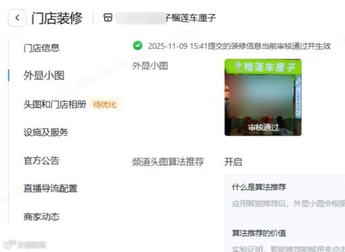The image size is (345, 252).
Task: Click the store icon beside the shop name
Action: coord(108,18)
